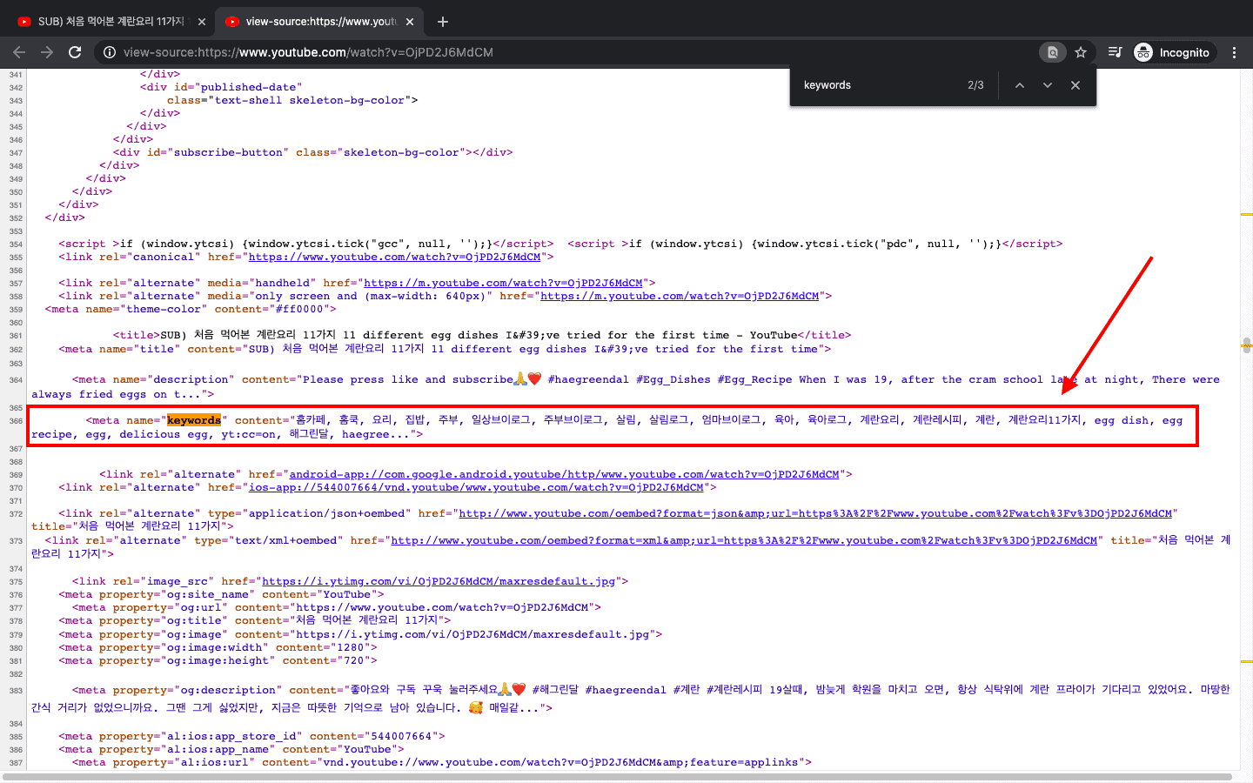Click the app_store_id 544007664 line
Image resolution: width=1253 pixels, height=783 pixels.
point(251,736)
